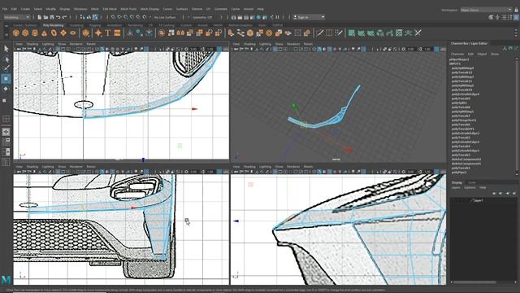Image resolution: width=520 pixels, height=293 pixels.
Task: Open the Mesh Display menu
Action: pos(149,9)
